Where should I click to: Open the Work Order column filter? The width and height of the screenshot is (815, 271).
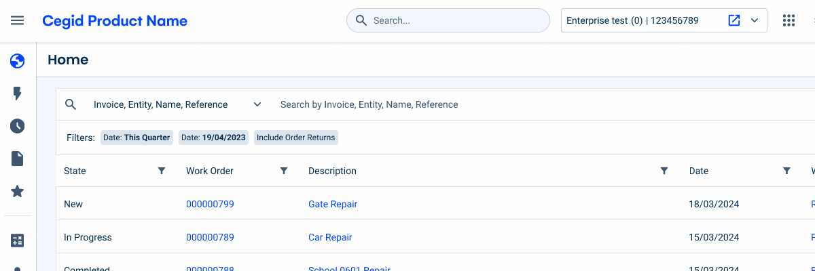tap(284, 171)
